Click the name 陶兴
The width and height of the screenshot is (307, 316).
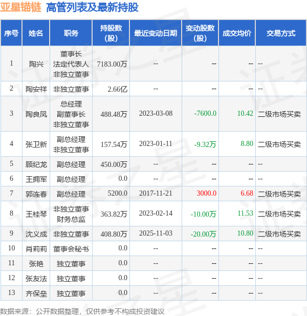point(36,64)
